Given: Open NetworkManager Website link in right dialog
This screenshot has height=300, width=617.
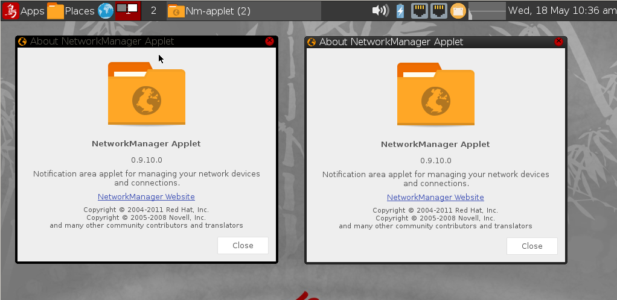Looking at the screenshot, I should [x=435, y=198].
